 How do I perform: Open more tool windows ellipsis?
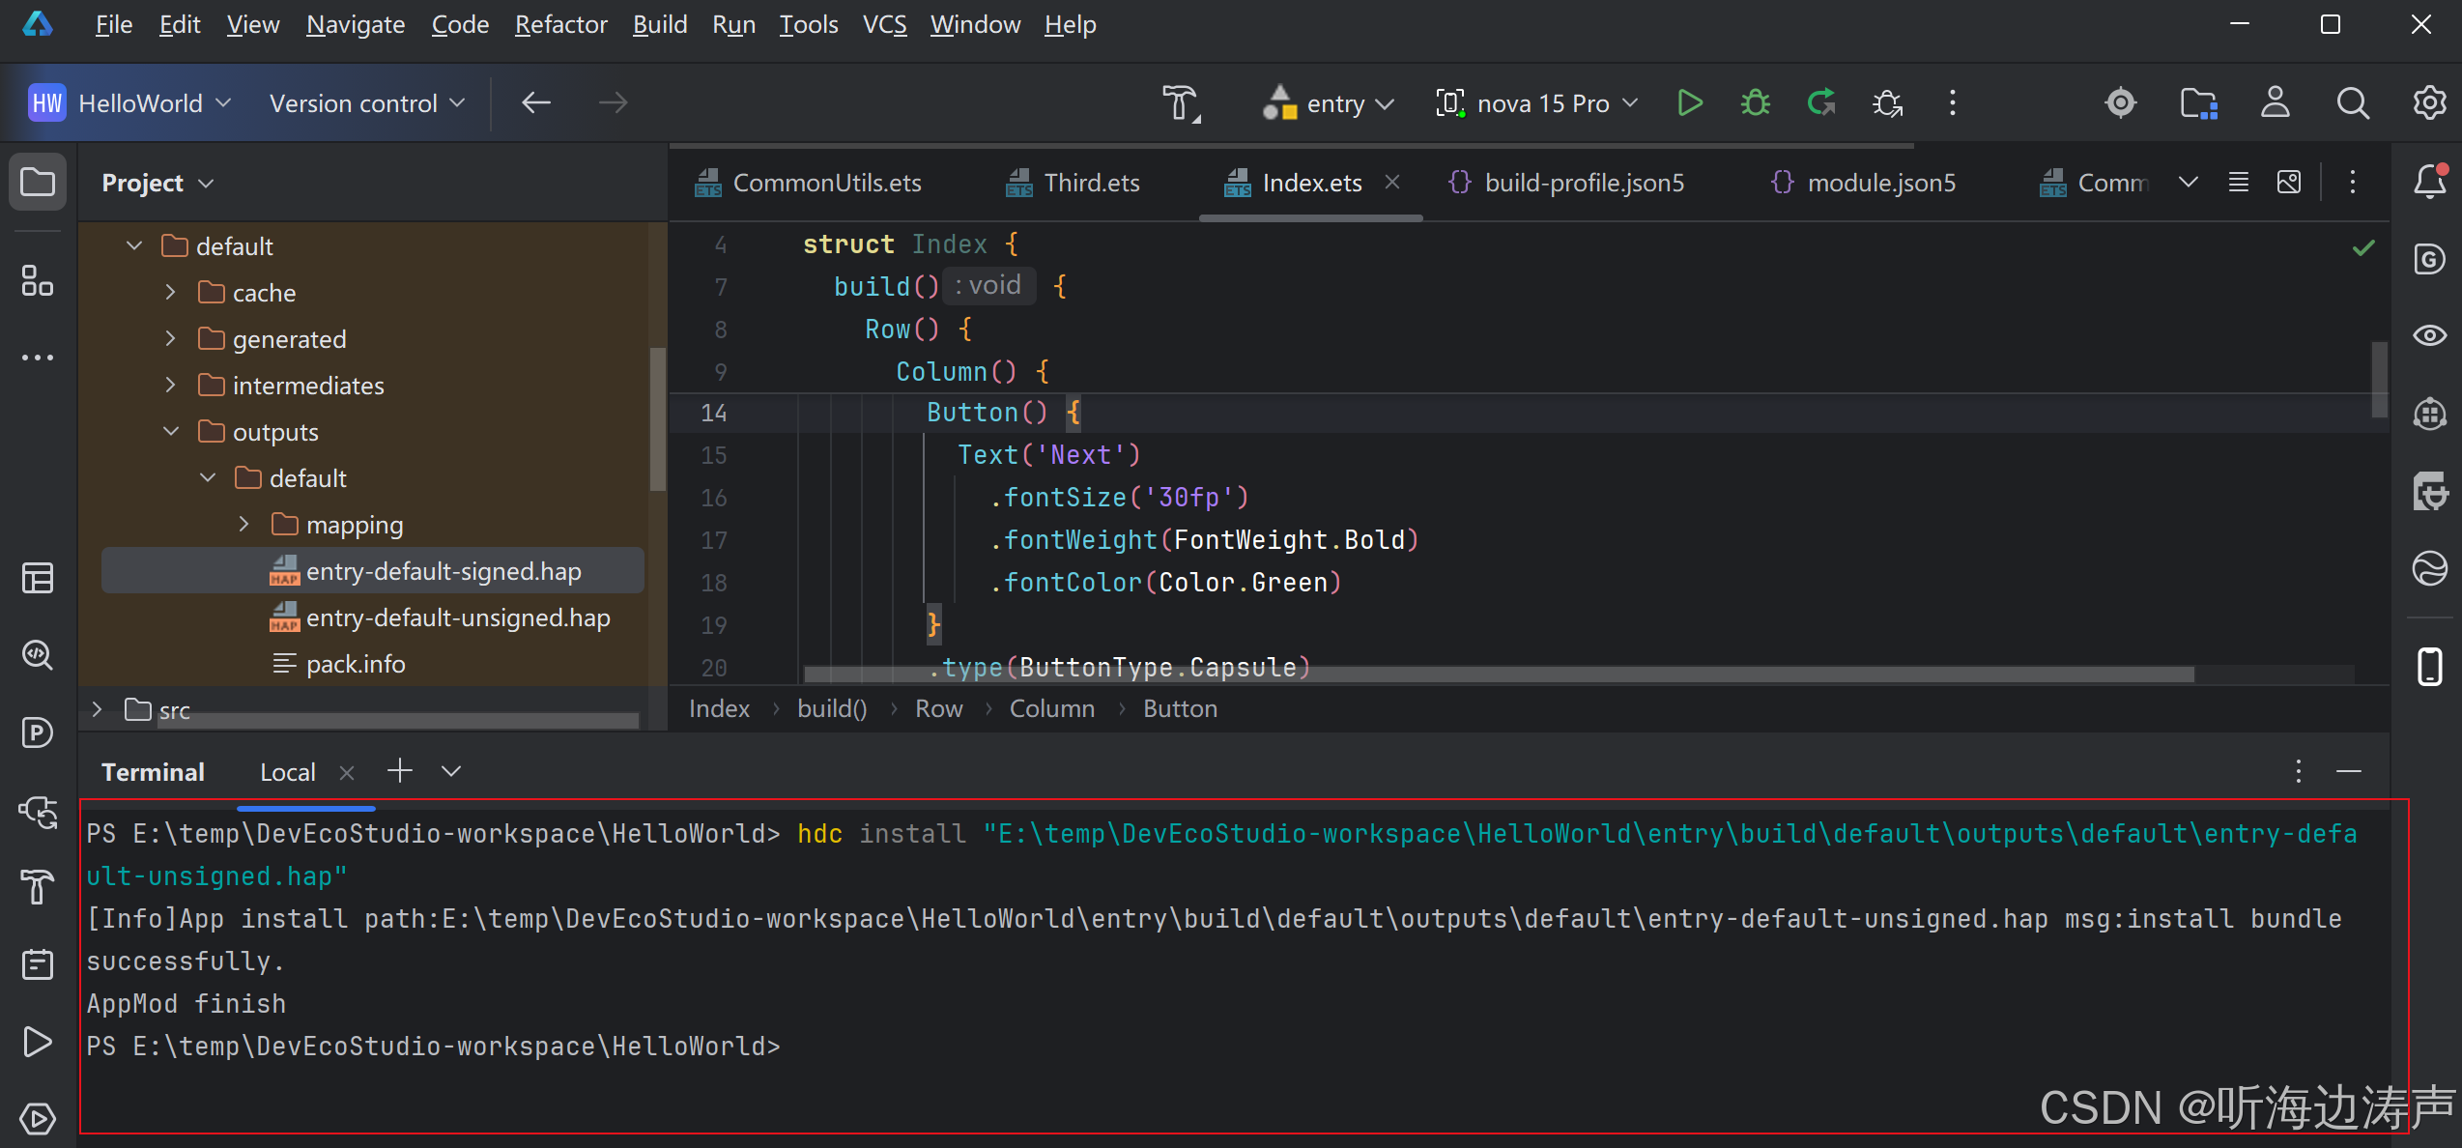[x=38, y=358]
